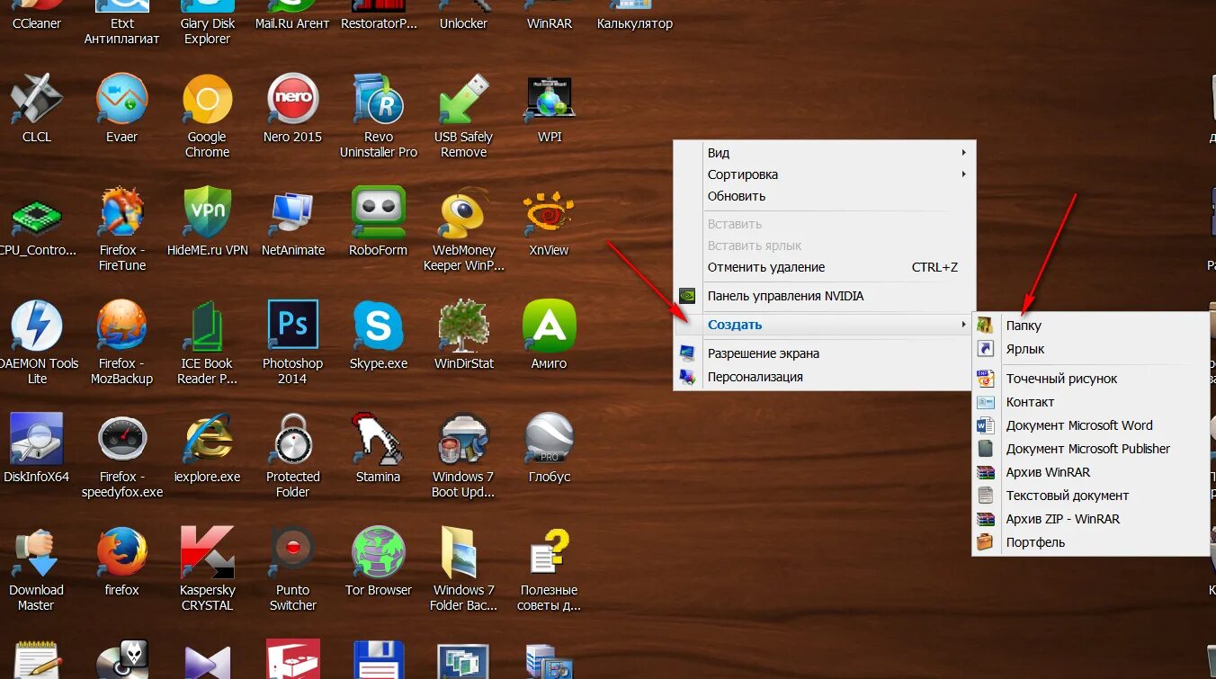Click Revo Uninstaller Pro icon
The image size is (1216, 679).
378,100
